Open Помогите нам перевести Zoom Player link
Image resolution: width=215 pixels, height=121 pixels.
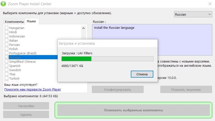pyautogui.click(x=33, y=89)
